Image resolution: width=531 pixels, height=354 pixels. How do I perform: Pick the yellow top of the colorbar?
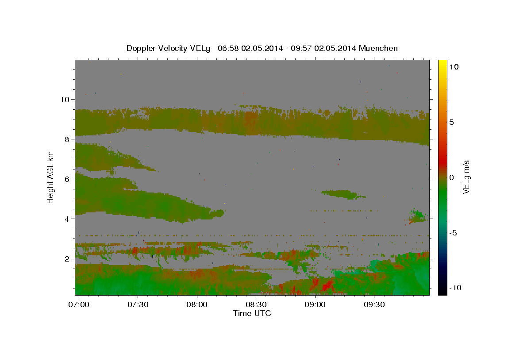tap(442, 63)
